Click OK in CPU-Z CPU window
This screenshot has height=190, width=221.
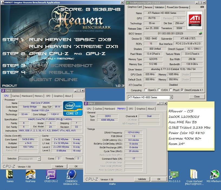(x=76, y=166)
